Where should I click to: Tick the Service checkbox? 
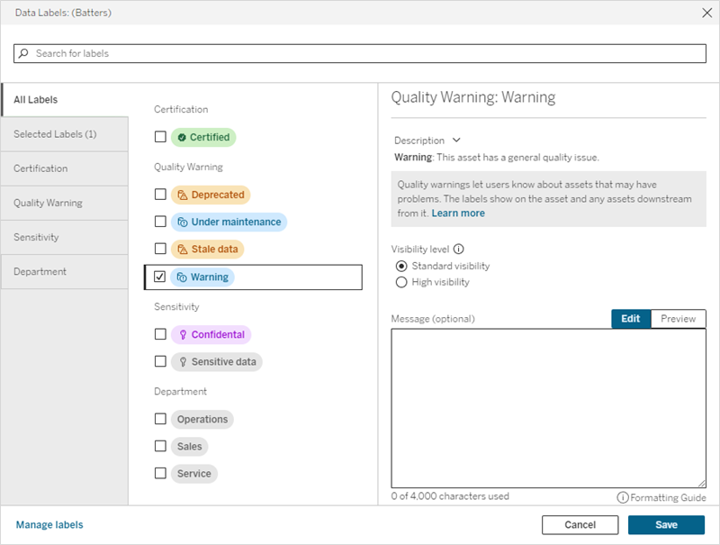click(x=160, y=473)
